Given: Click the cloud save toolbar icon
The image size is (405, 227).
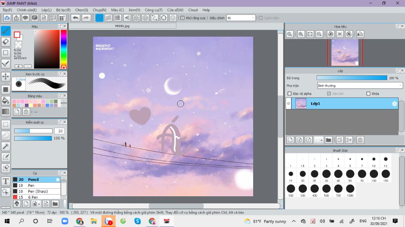Looking at the screenshot, I should click(7, 18).
